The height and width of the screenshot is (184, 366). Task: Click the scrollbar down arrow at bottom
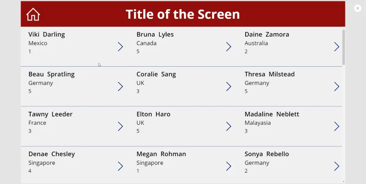tap(344, 181)
